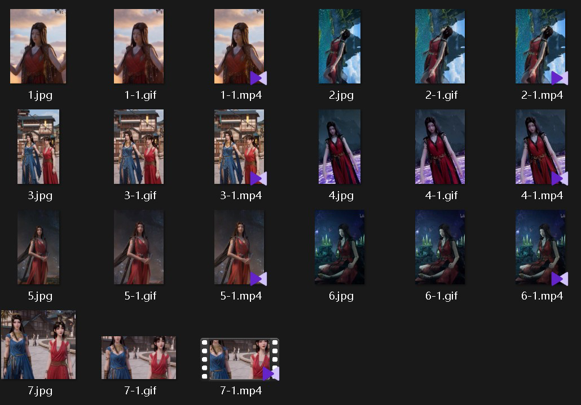Select the 5.jpg image thumbnail
Image resolution: width=581 pixels, height=405 pixels.
coord(38,247)
